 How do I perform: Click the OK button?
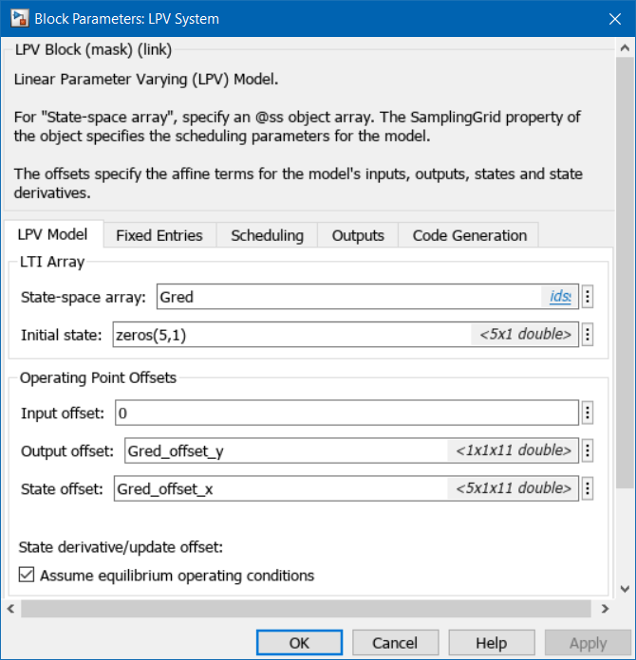pos(299,643)
